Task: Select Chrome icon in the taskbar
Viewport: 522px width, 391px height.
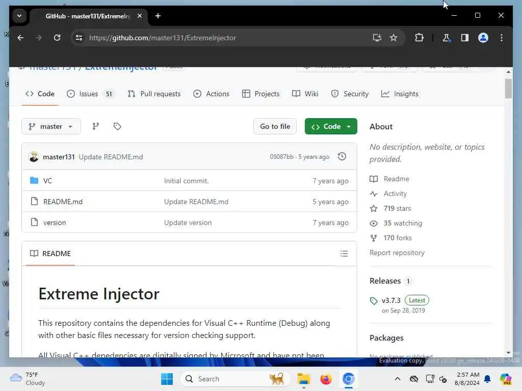Action: pyautogui.click(x=349, y=379)
